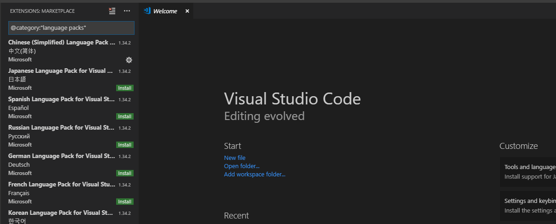Open the Russian Language Pack entry

[x=69, y=136]
